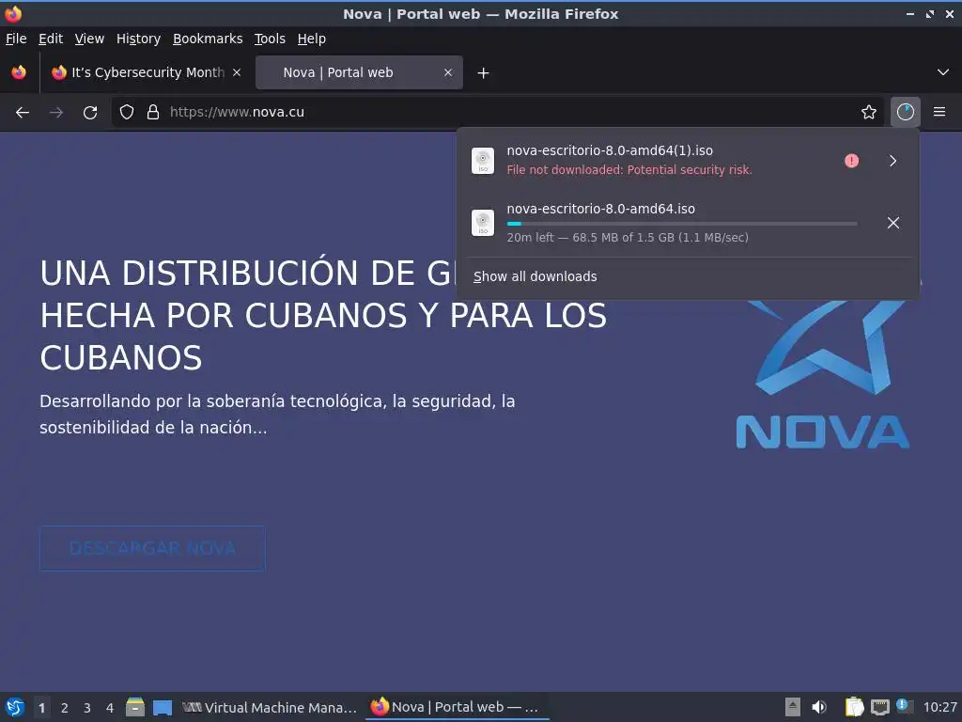Close the Nova Portal web tab
Screen dimensions: 962x722
[x=448, y=72]
